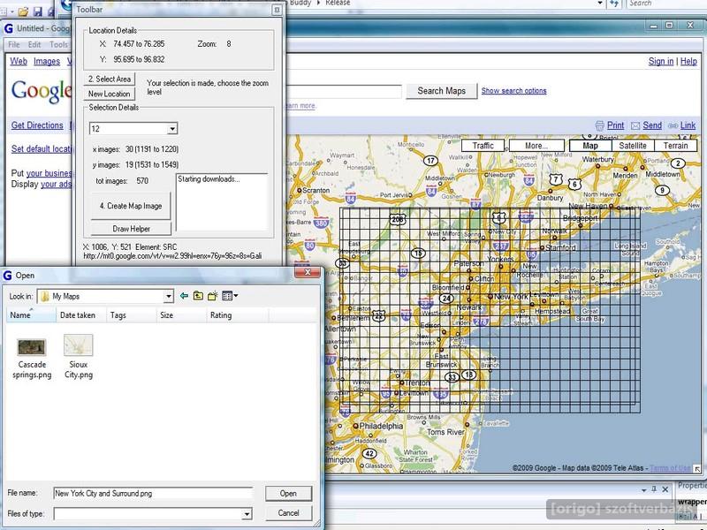Image resolution: width=707 pixels, height=530 pixels.
Task: Cancel the Open dialog
Action: pyautogui.click(x=288, y=513)
